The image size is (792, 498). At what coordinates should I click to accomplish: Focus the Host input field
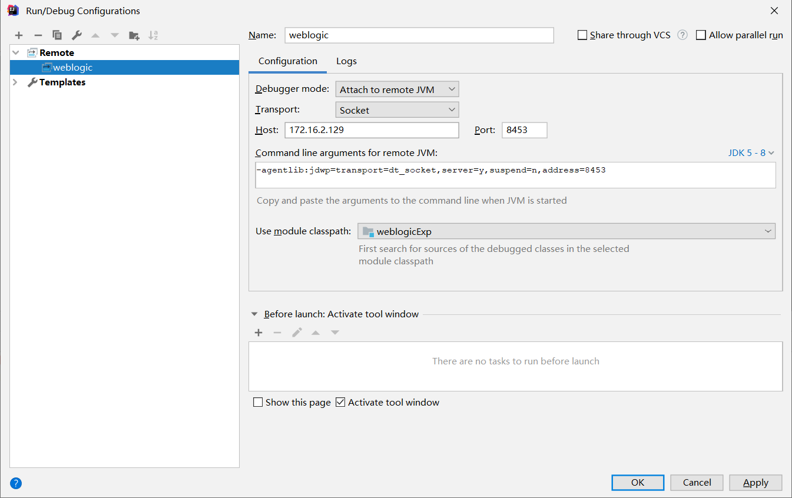(372, 130)
